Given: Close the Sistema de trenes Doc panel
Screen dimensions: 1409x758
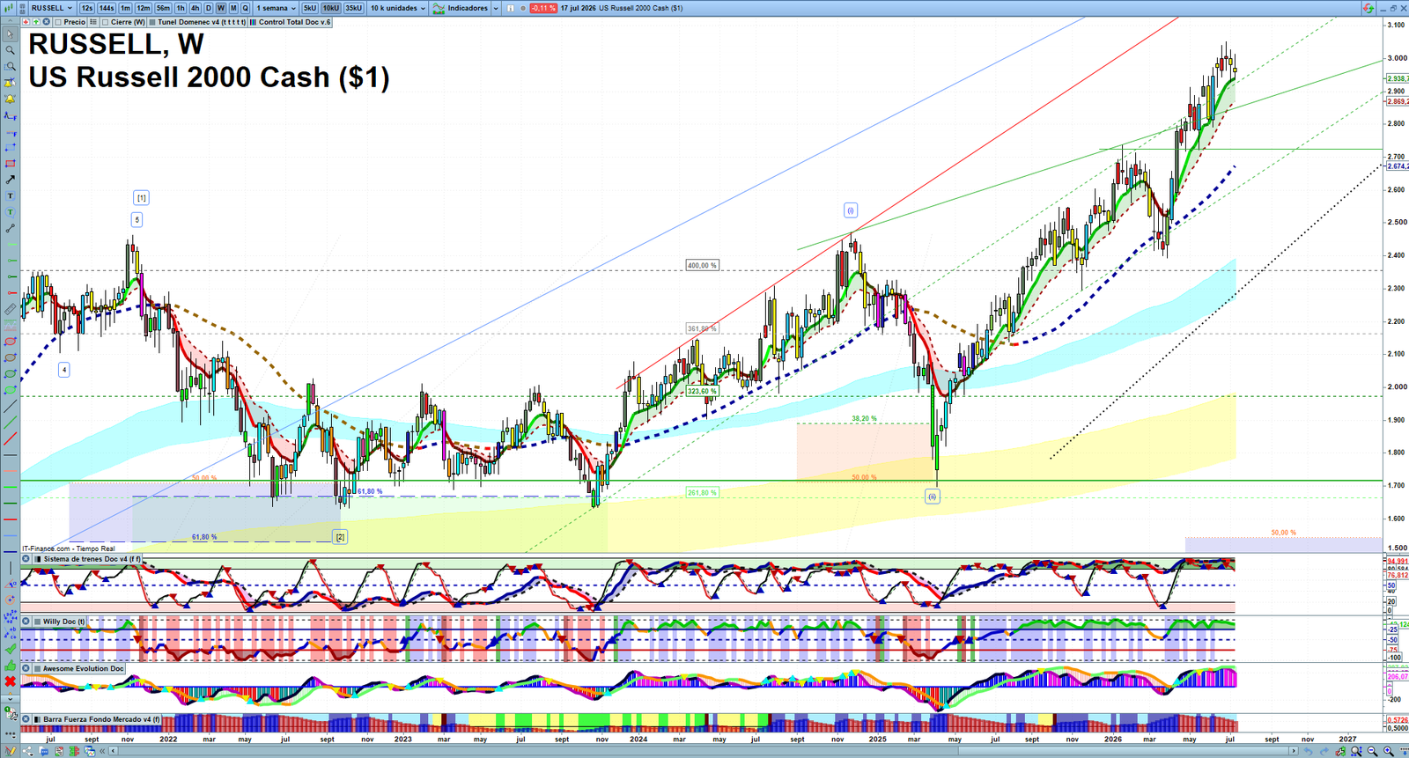Looking at the screenshot, I should coord(26,559).
